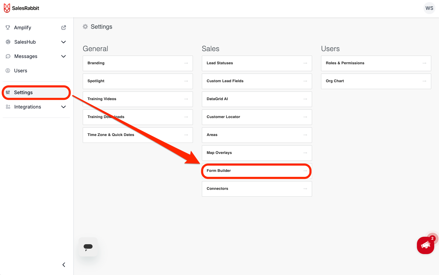Click the arrow on Map Overlays row

click(x=305, y=153)
